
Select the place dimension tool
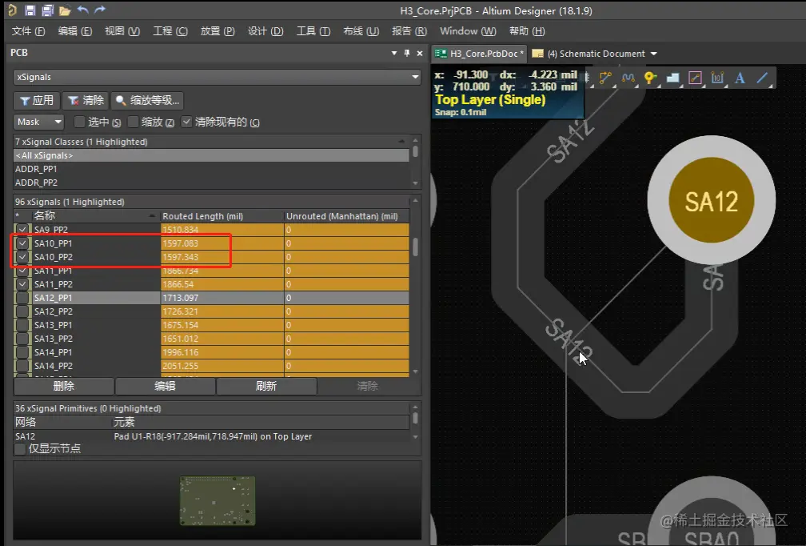tap(717, 78)
